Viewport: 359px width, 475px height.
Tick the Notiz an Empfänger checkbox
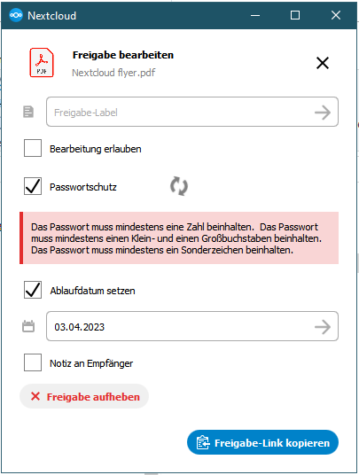(33, 362)
